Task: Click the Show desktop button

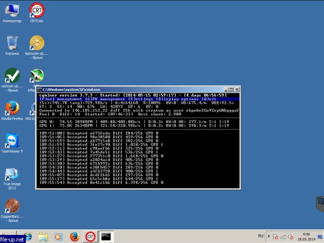Action: click(x=320, y=236)
